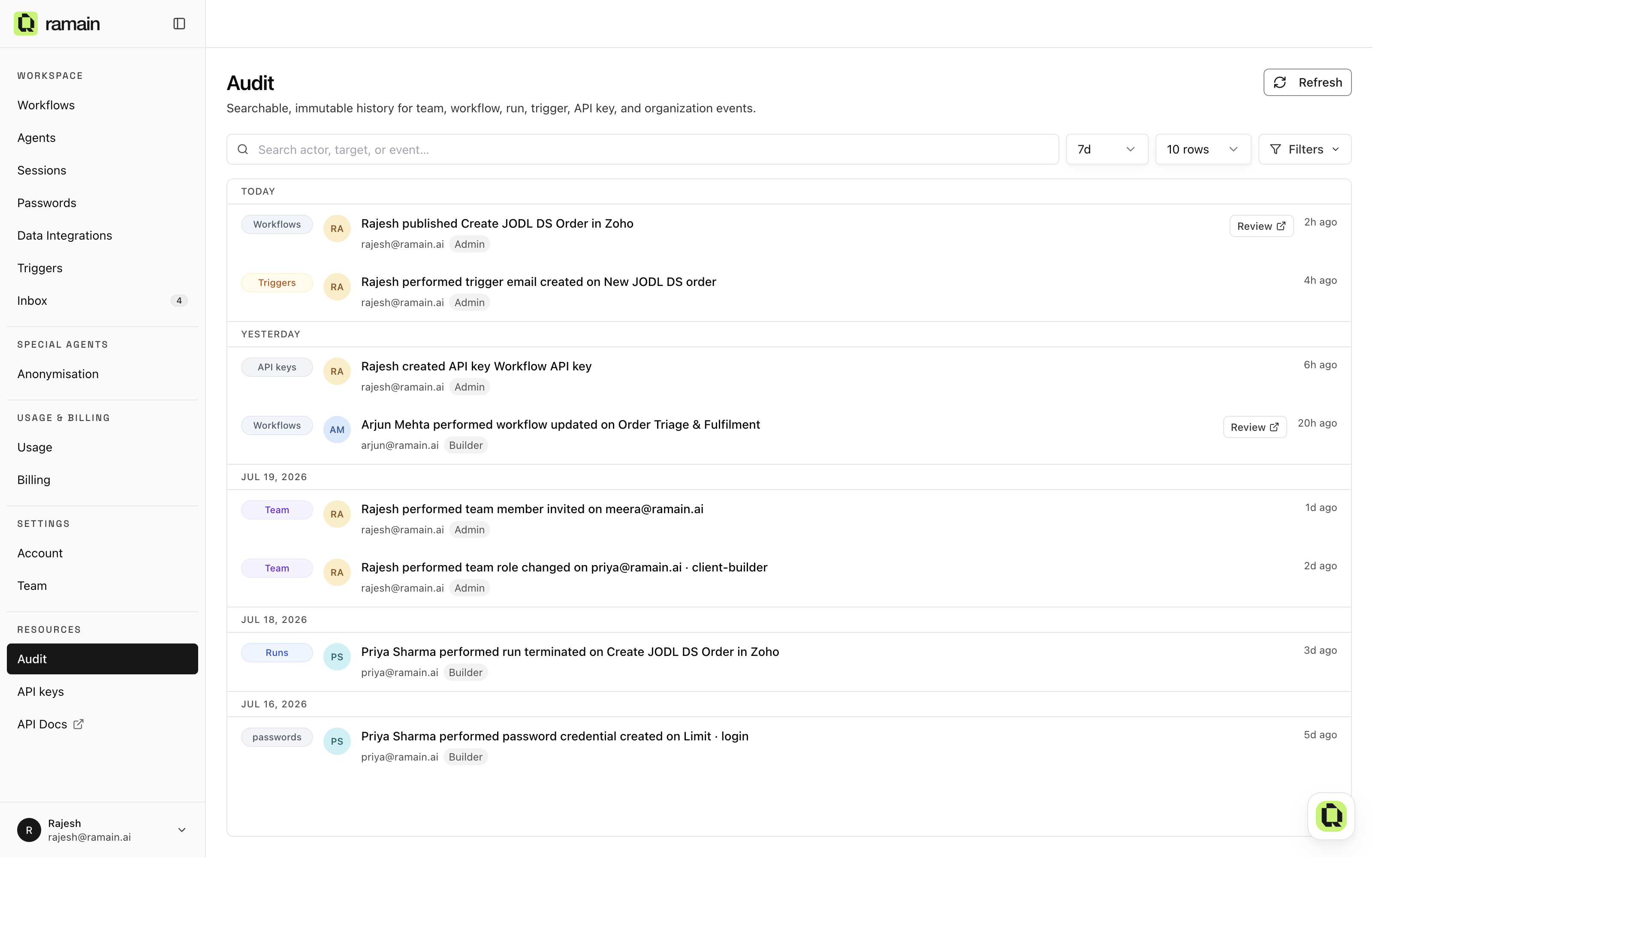Open the Inbox page

pos(103,301)
